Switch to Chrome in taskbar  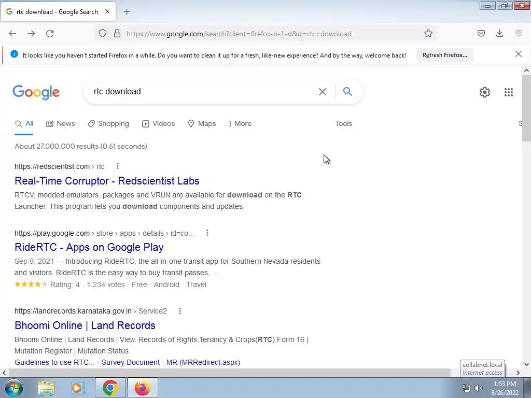pyautogui.click(x=110, y=388)
